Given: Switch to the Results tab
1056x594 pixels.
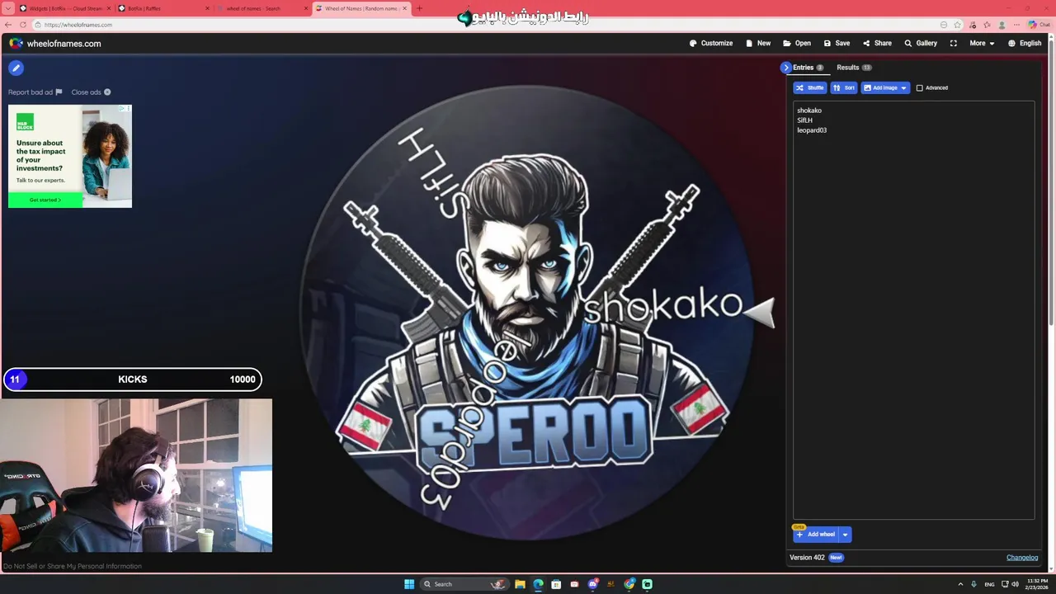Looking at the screenshot, I should click(x=854, y=68).
